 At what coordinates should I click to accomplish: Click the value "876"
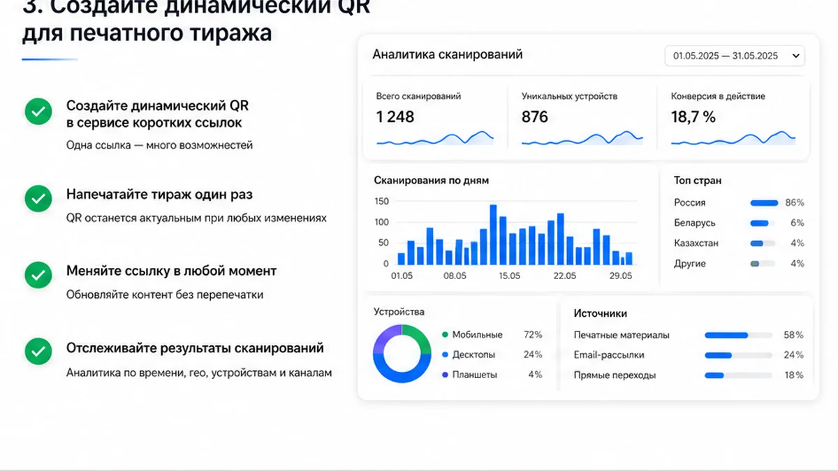click(535, 117)
